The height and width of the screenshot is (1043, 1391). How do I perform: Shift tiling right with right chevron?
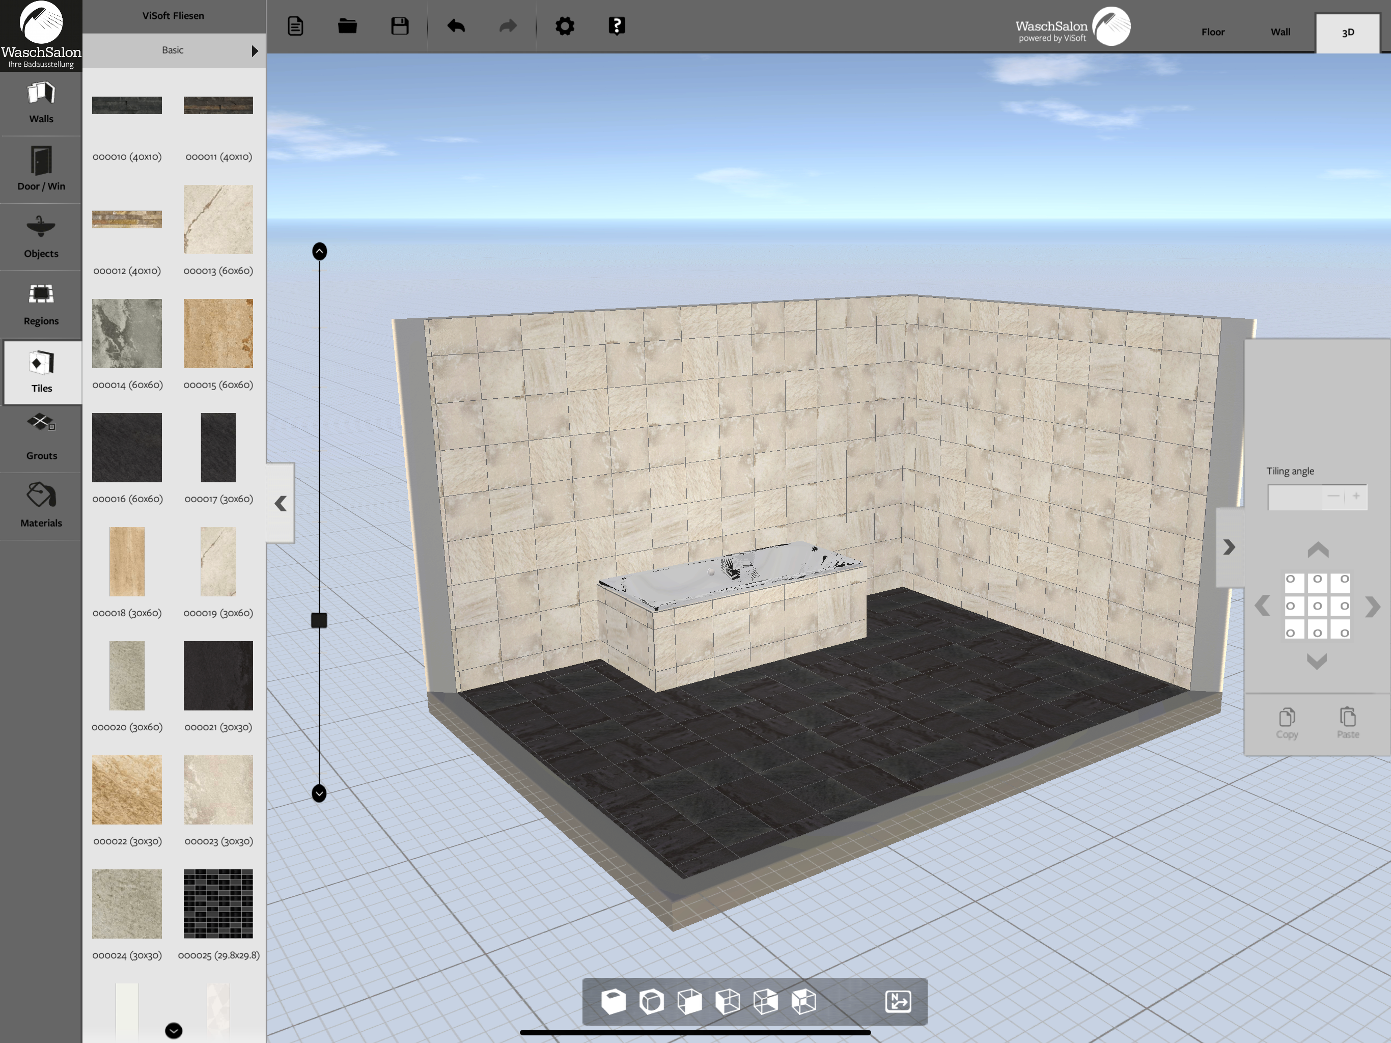[x=1373, y=607]
